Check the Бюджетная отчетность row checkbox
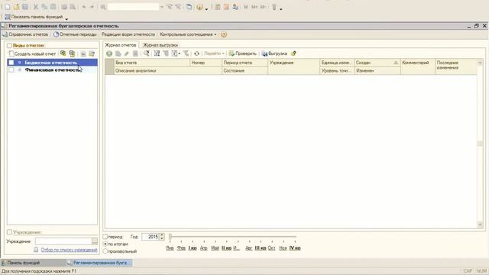Viewport: 489px width, 275px height. [11, 63]
